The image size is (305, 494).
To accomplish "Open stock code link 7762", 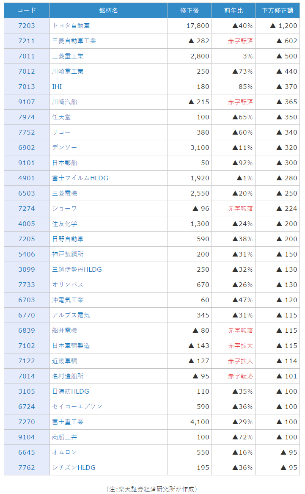I will pyautogui.click(x=27, y=468).
